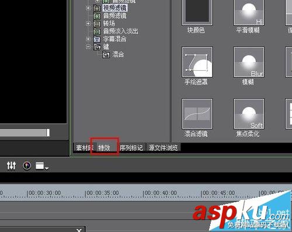This screenshot has height=232, width=292.
Task: Click the 视频滤镜 folder icon
Action: pyautogui.click(x=97, y=8)
